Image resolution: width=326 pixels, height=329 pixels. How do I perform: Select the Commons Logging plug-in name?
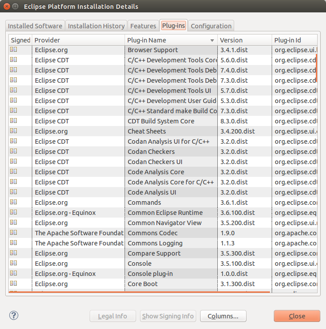coord(155,243)
